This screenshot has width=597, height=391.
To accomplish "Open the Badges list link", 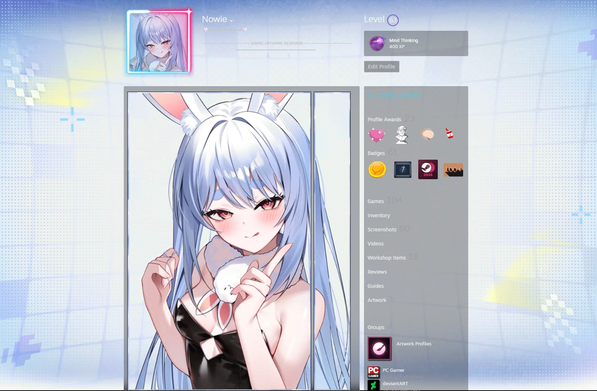I will 376,153.
